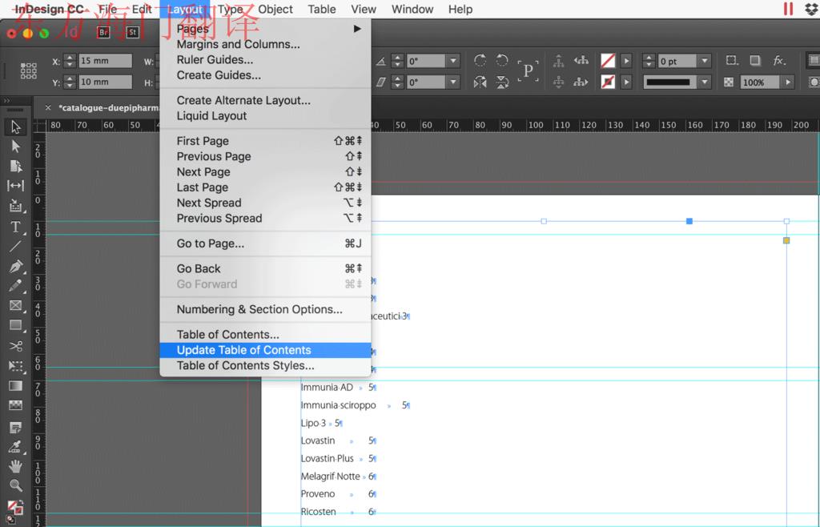
Task: Select the Selection tool arrow
Action: [x=16, y=127]
